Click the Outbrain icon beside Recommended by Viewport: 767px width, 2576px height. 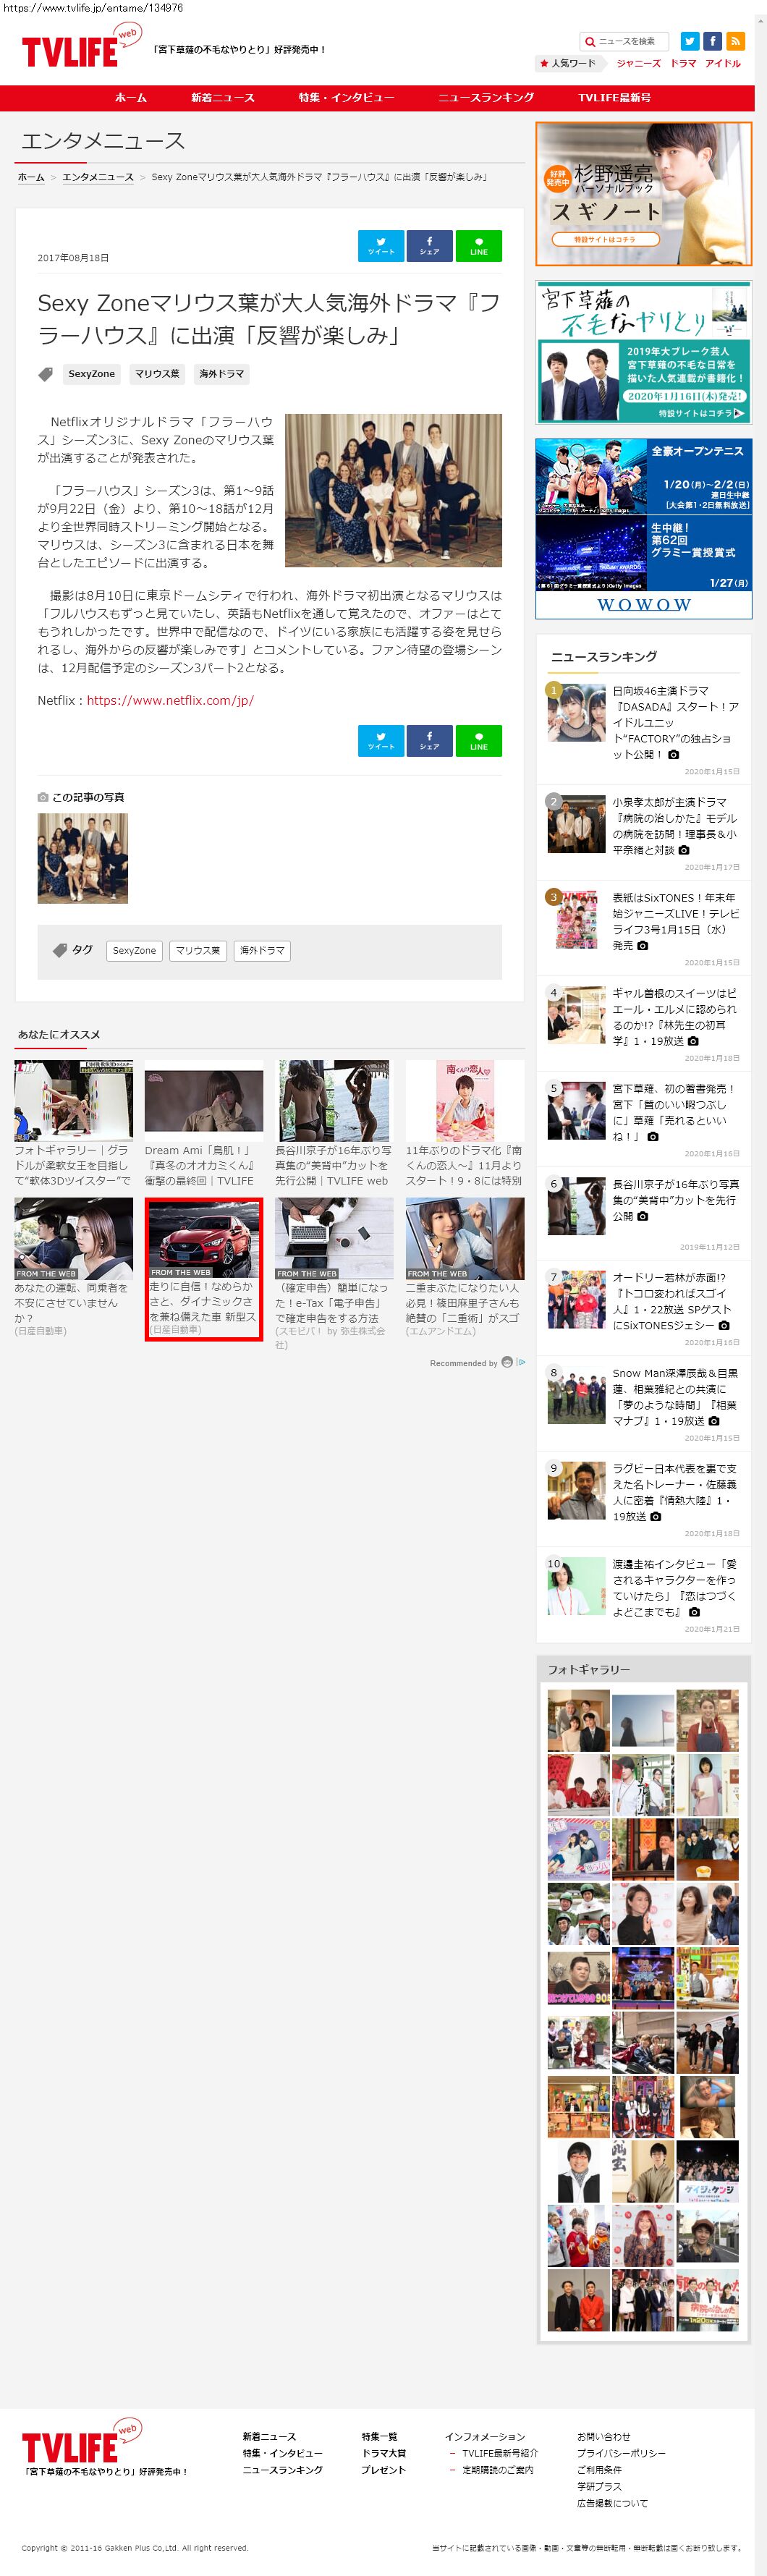click(507, 1362)
